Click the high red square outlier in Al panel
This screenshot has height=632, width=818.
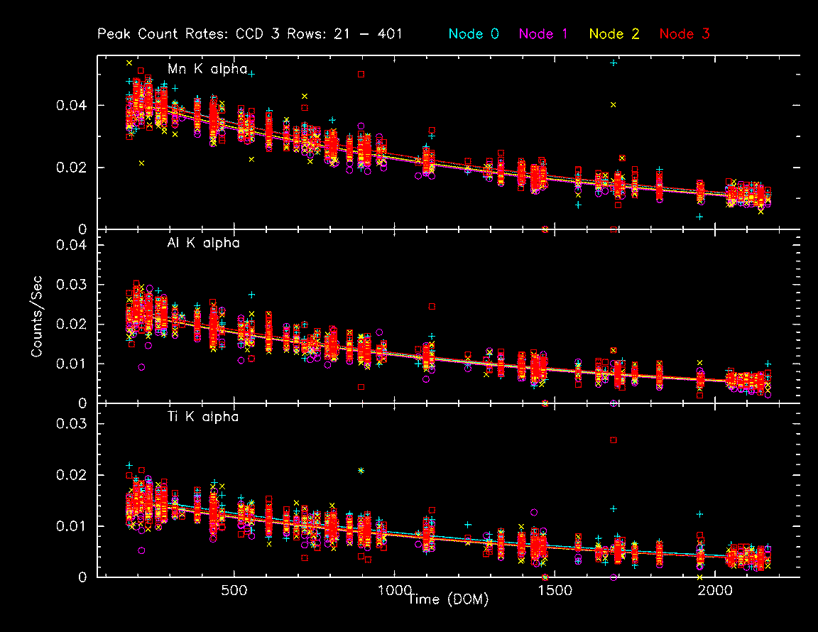tap(432, 307)
